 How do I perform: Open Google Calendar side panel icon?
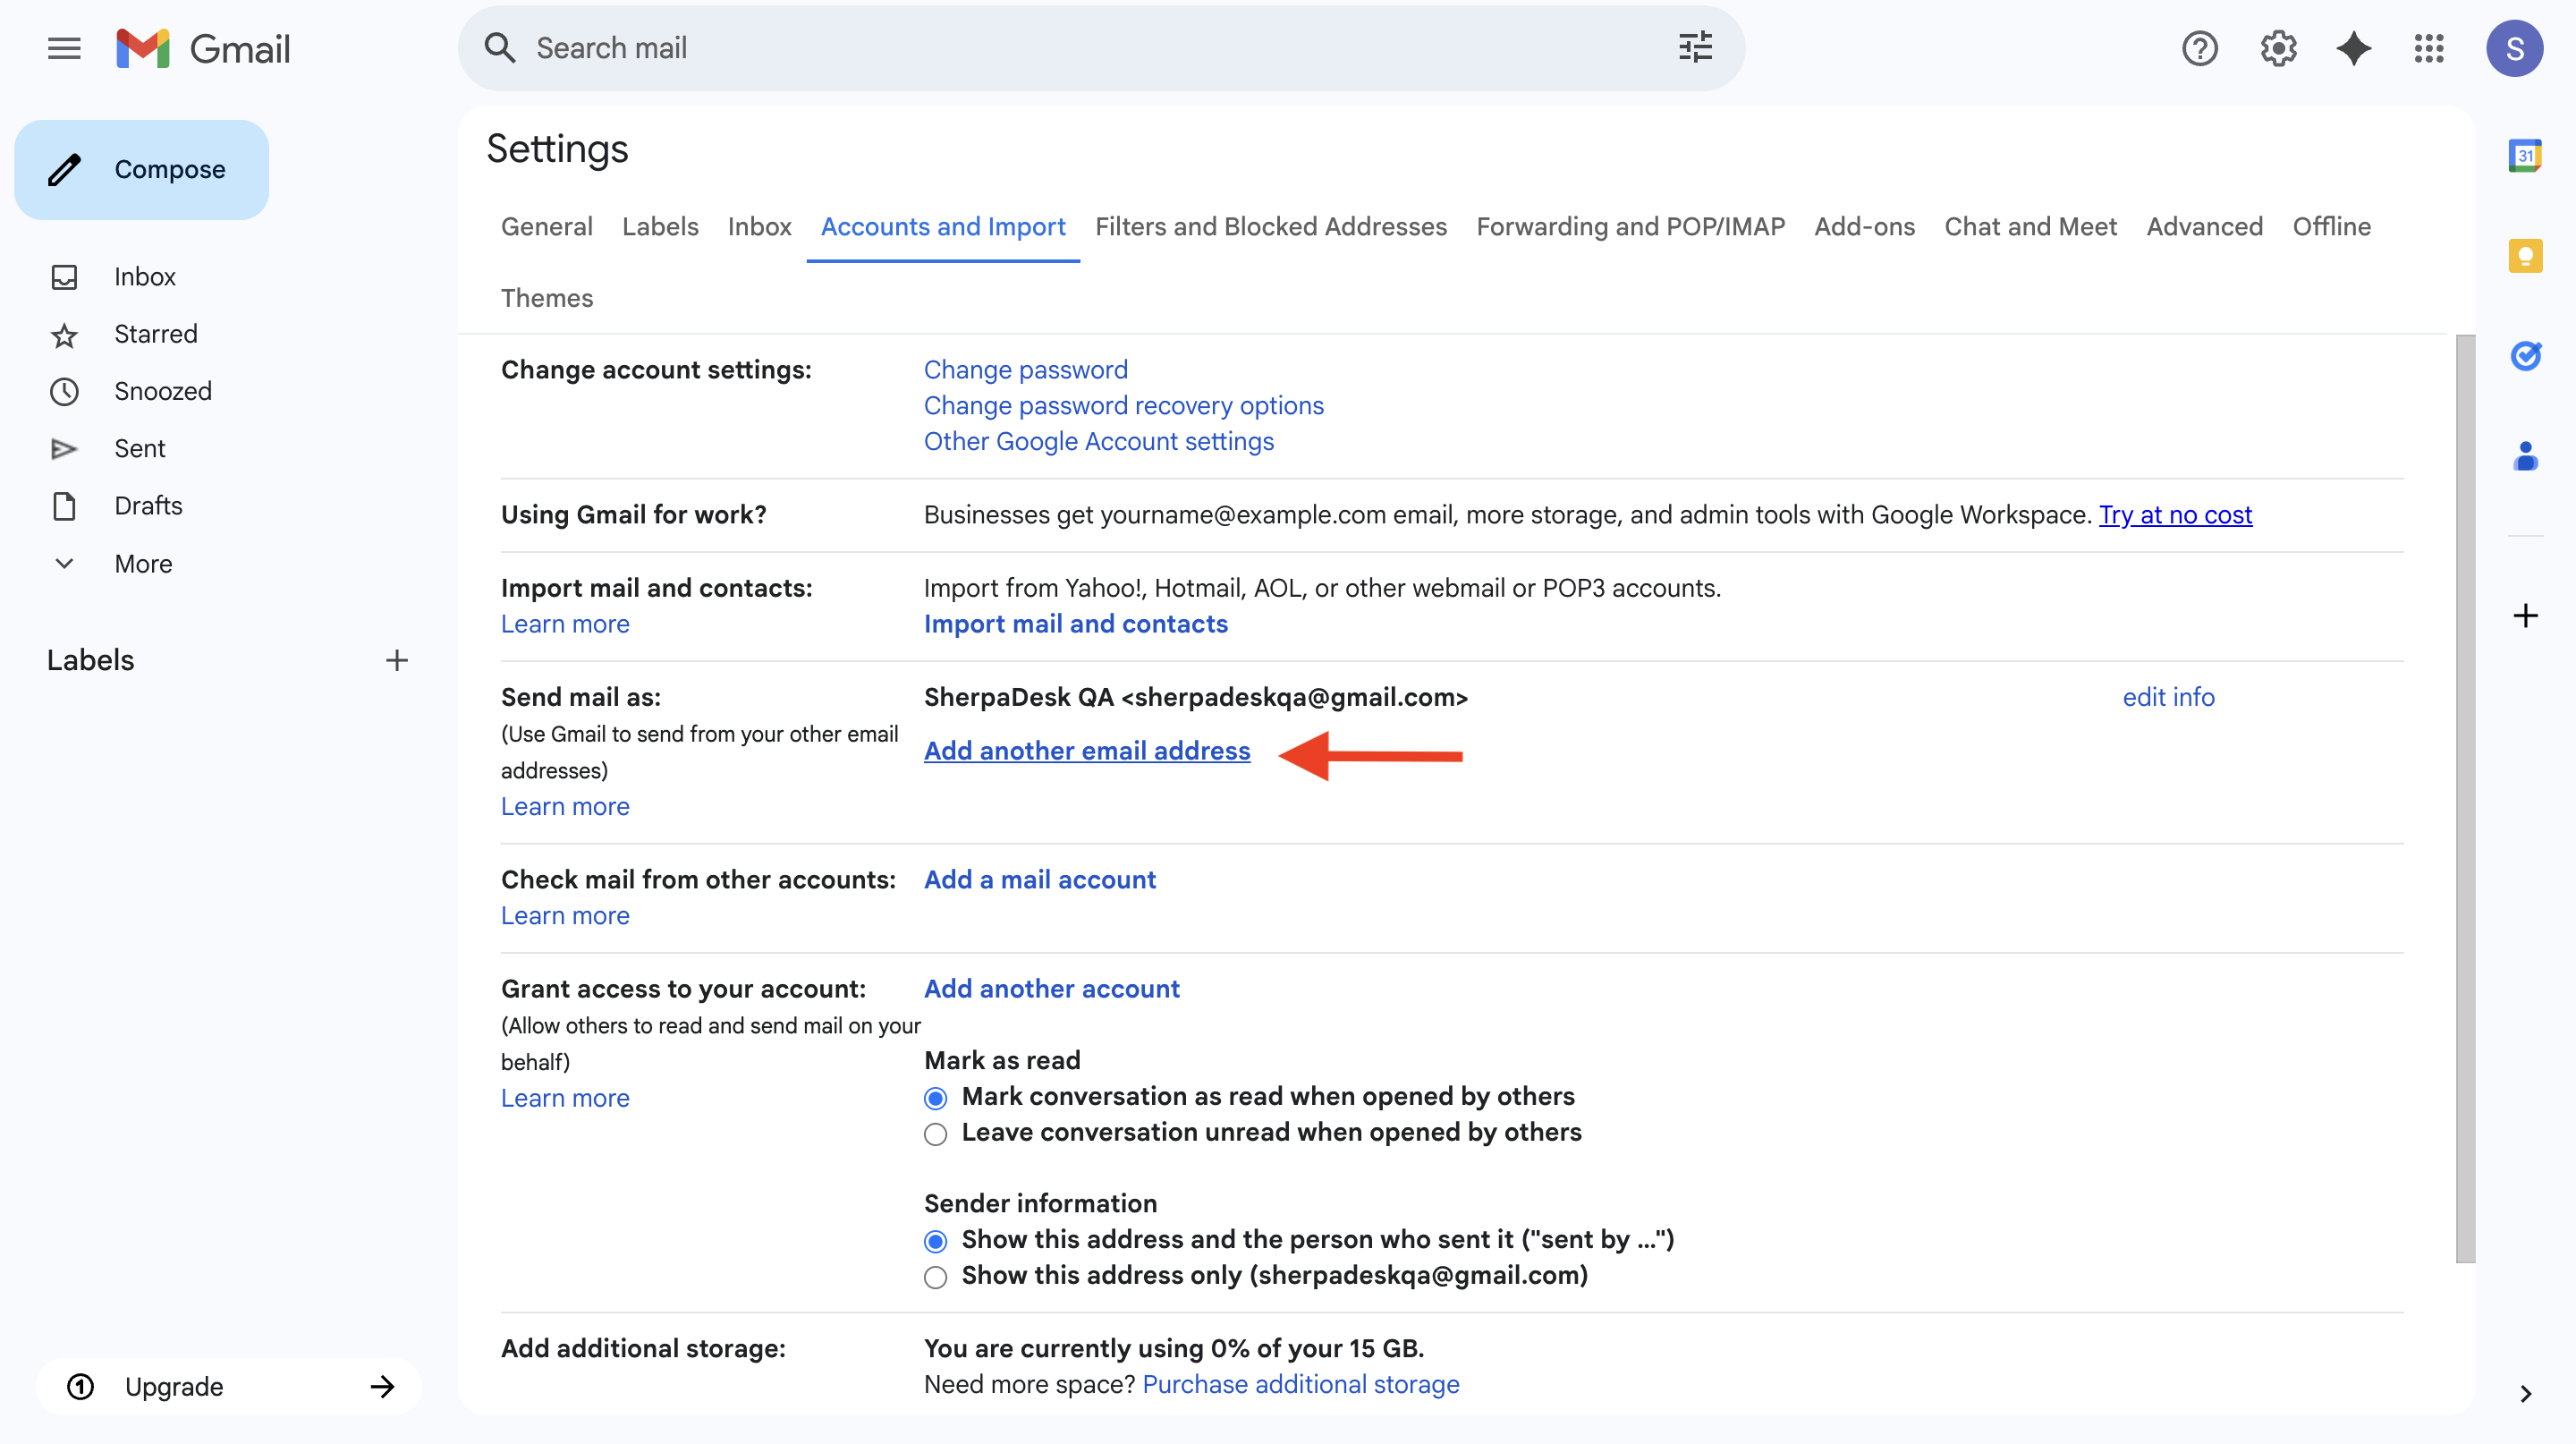click(2525, 156)
